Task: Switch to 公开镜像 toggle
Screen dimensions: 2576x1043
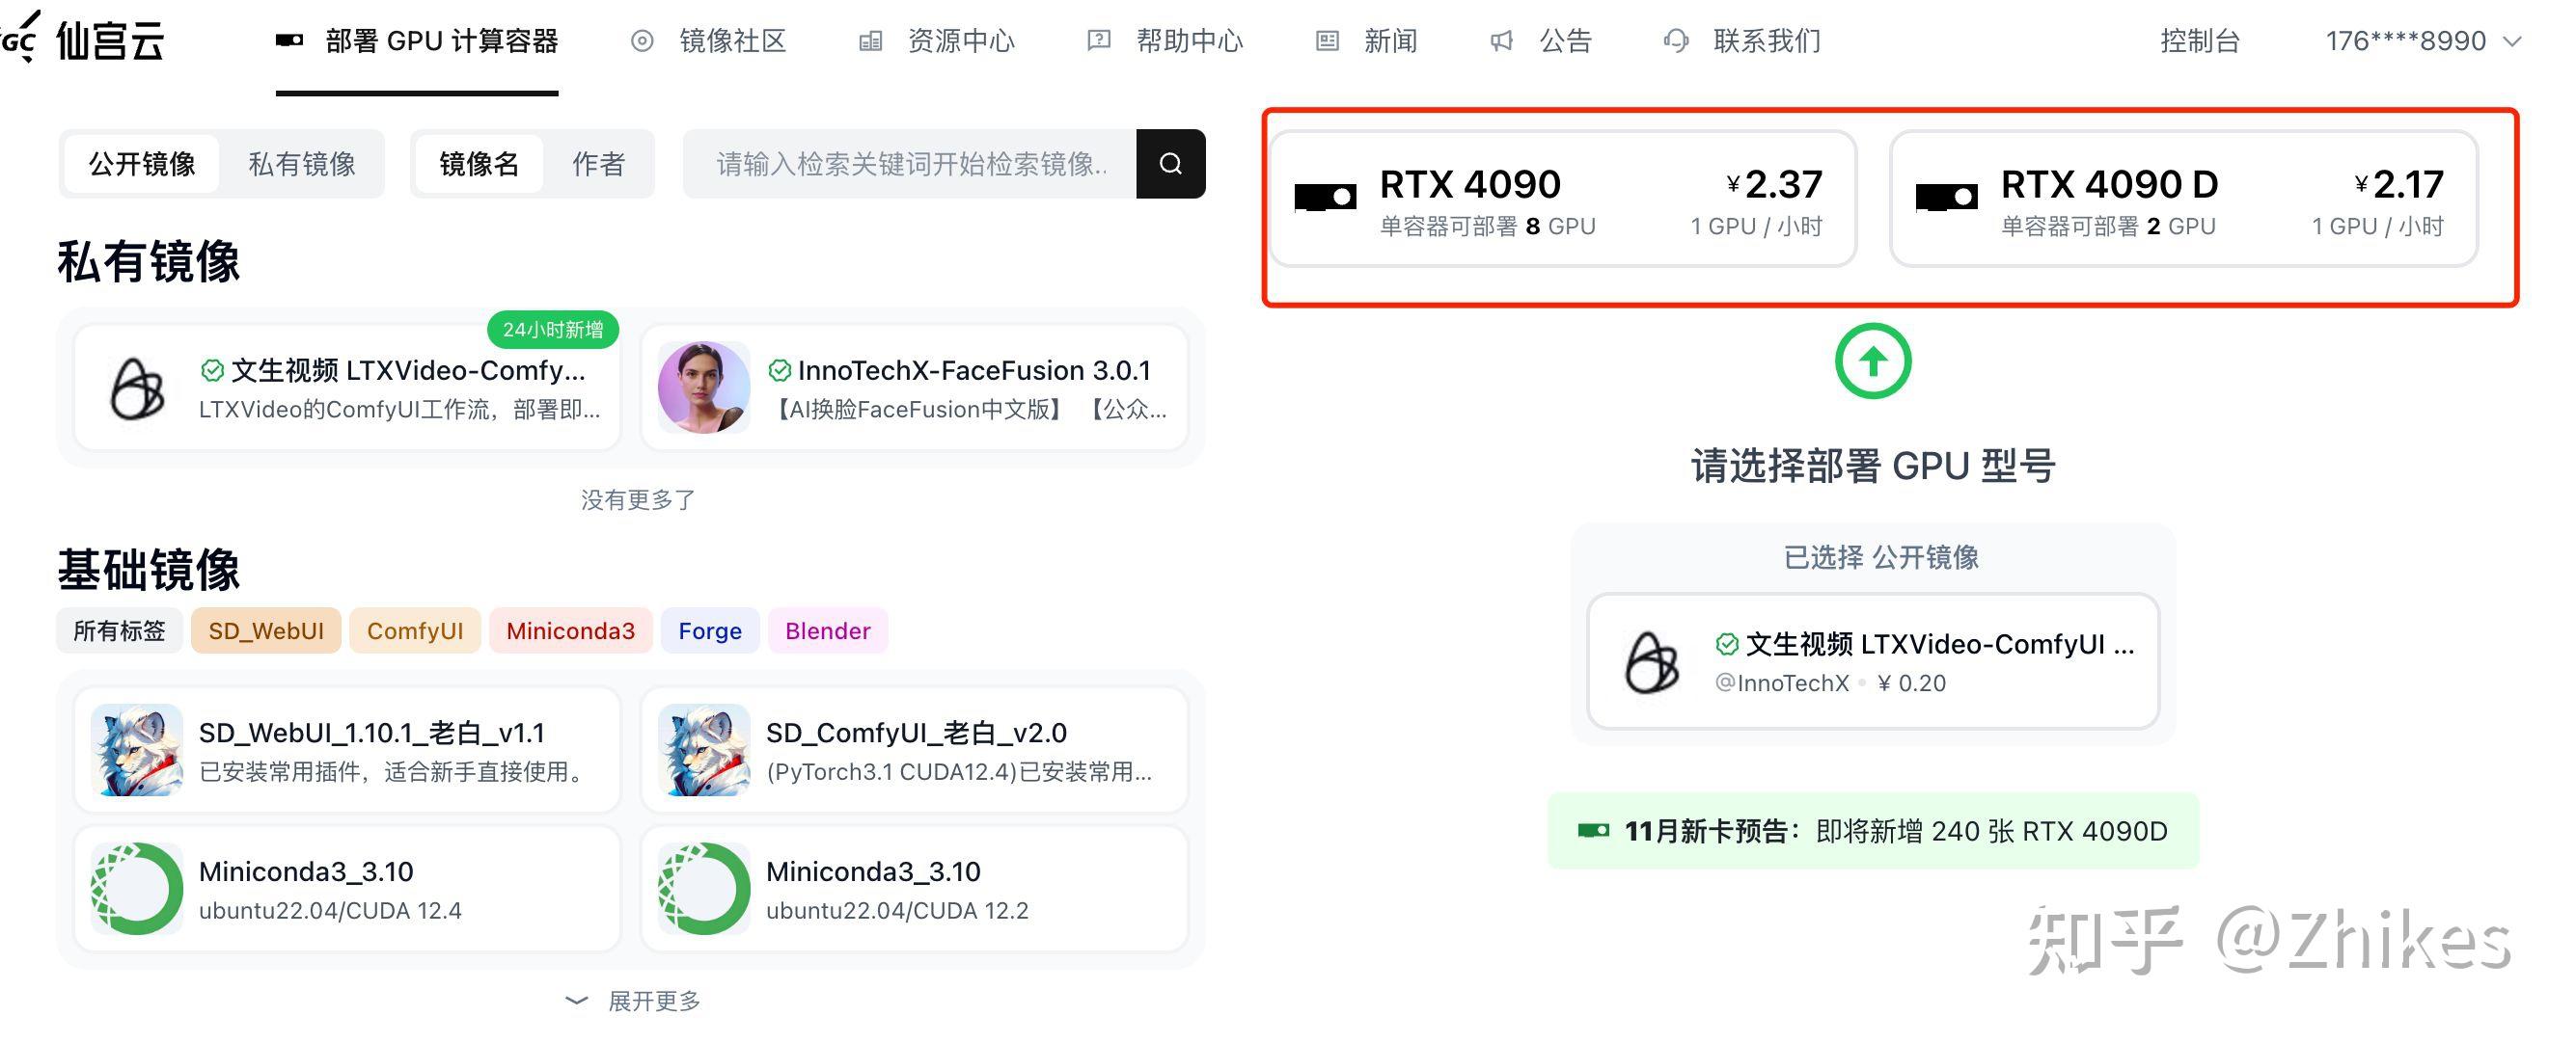Action: pyautogui.click(x=142, y=164)
